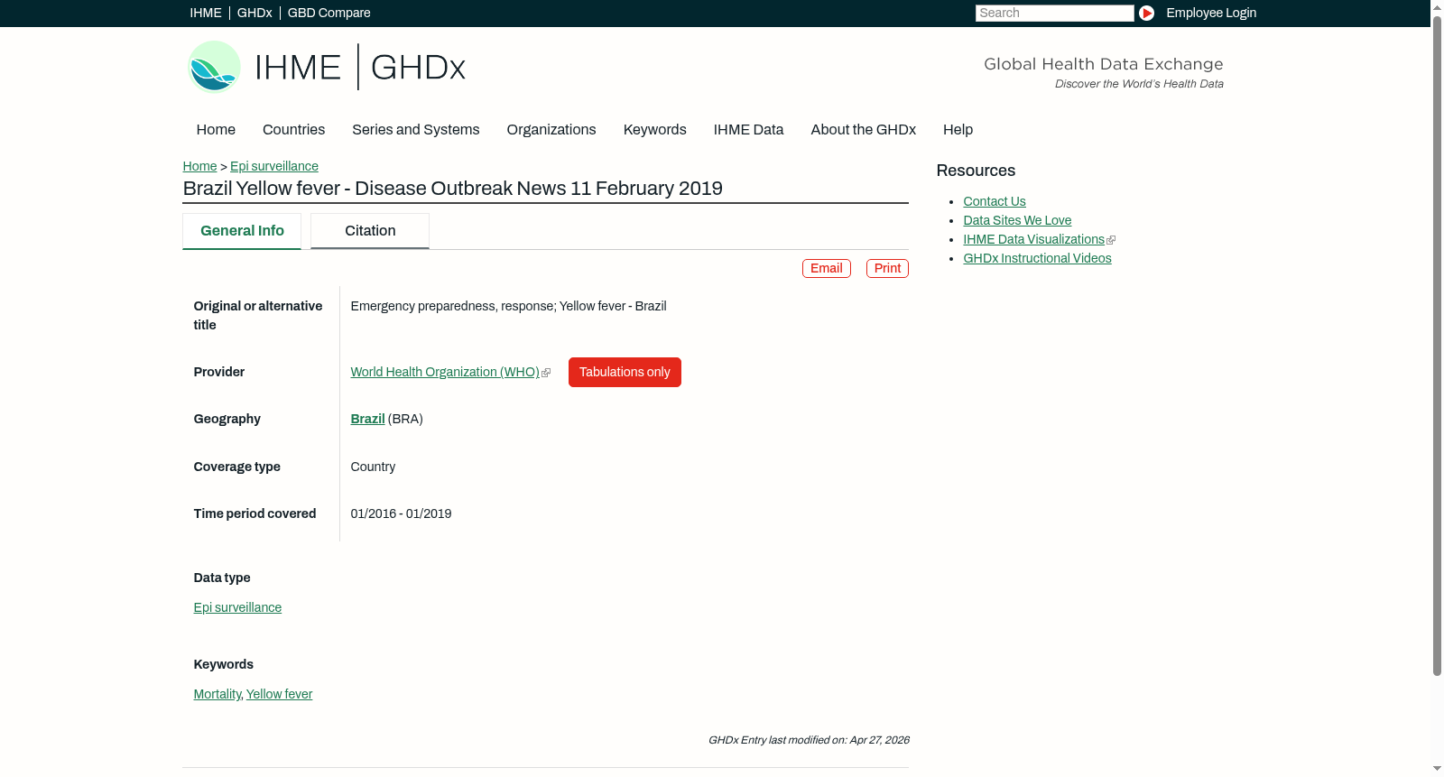Open IHME Data Visualizations link
Screen dimensions: 1444x777
1033,239
